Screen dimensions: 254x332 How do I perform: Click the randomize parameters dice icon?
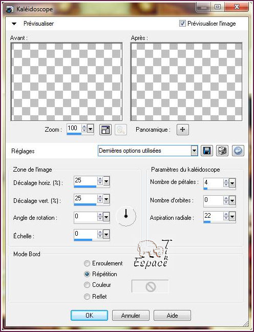click(222, 151)
